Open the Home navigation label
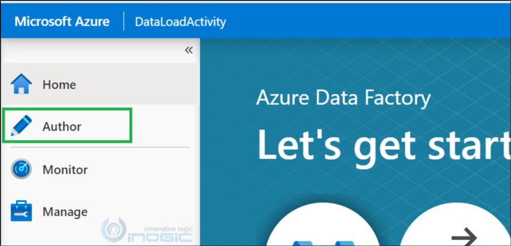The height and width of the screenshot is (246, 511). pyautogui.click(x=59, y=85)
